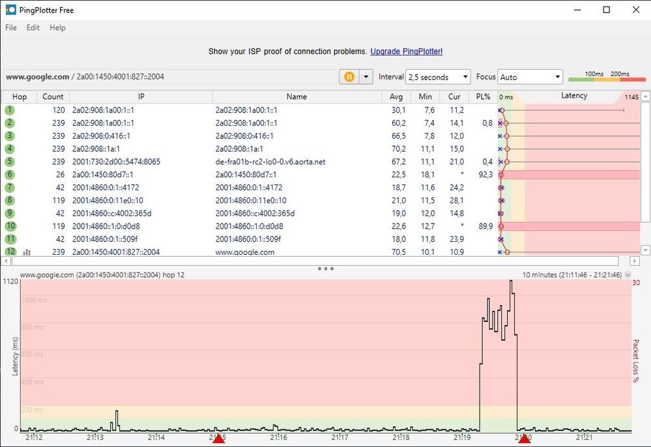Click the IP 2001:4860::c:4002:365d cell
The width and height of the screenshot is (651, 447).
(111, 213)
